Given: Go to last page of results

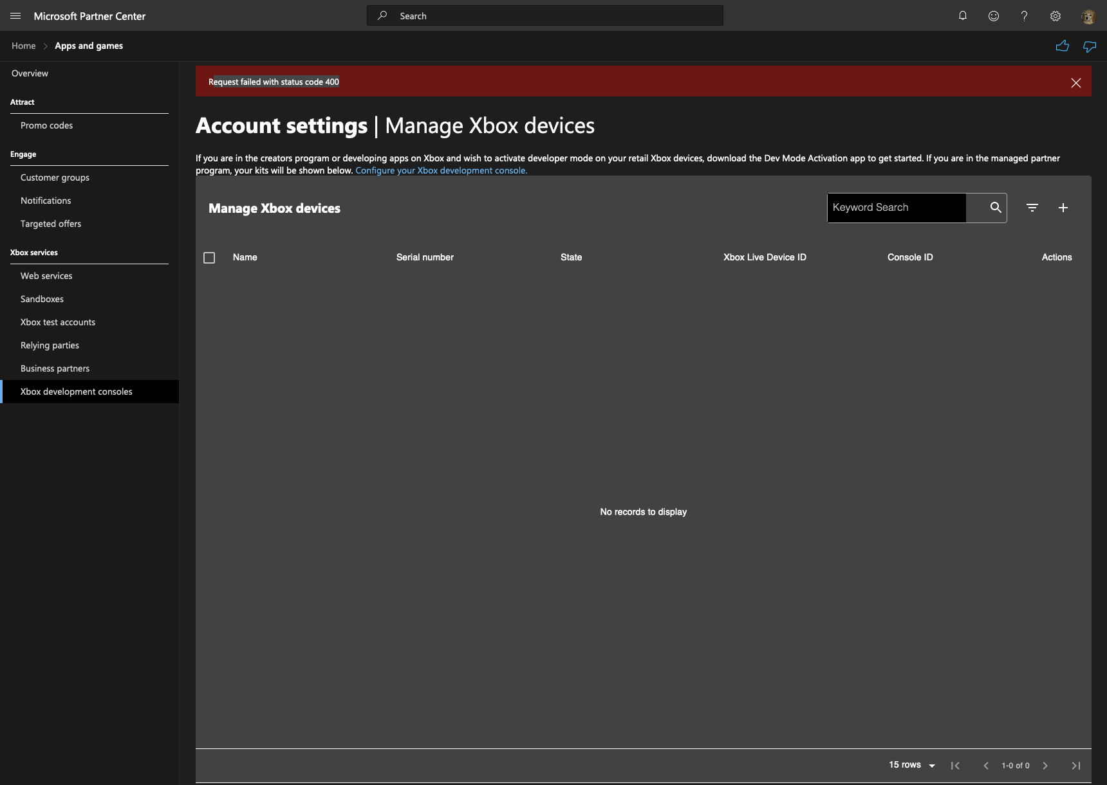Looking at the screenshot, I should pyautogui.click(x=1076, y=766).
